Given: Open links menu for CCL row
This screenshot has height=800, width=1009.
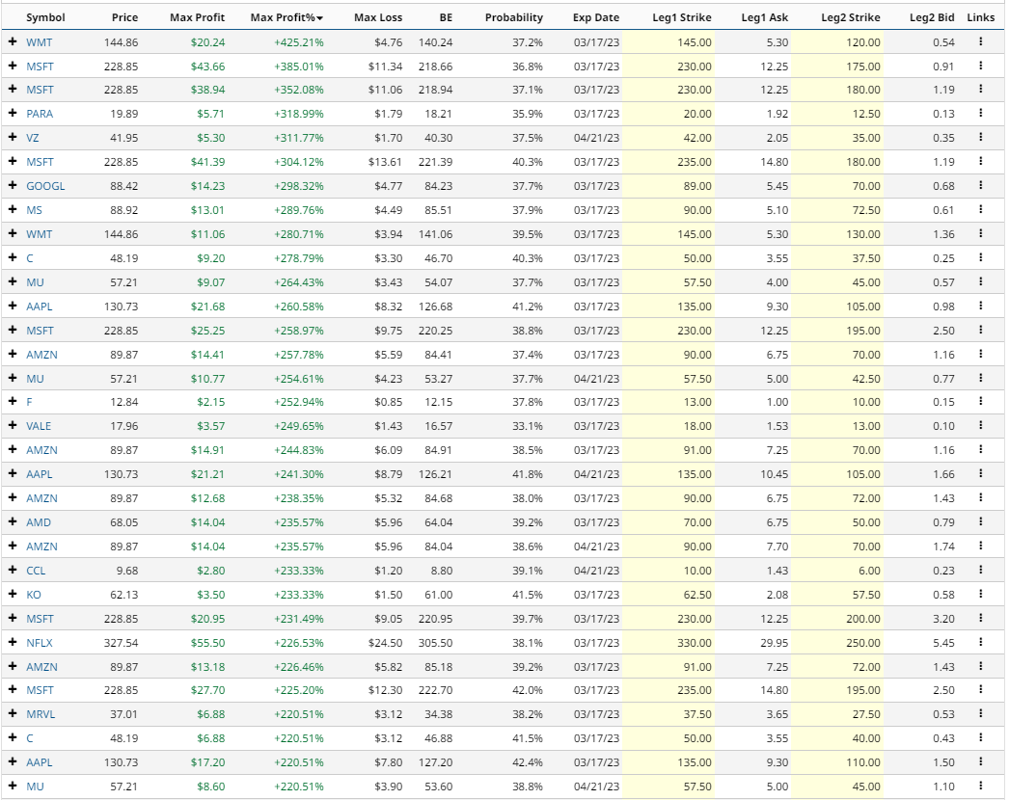Looking at the screenshot, I should point(981,570).
